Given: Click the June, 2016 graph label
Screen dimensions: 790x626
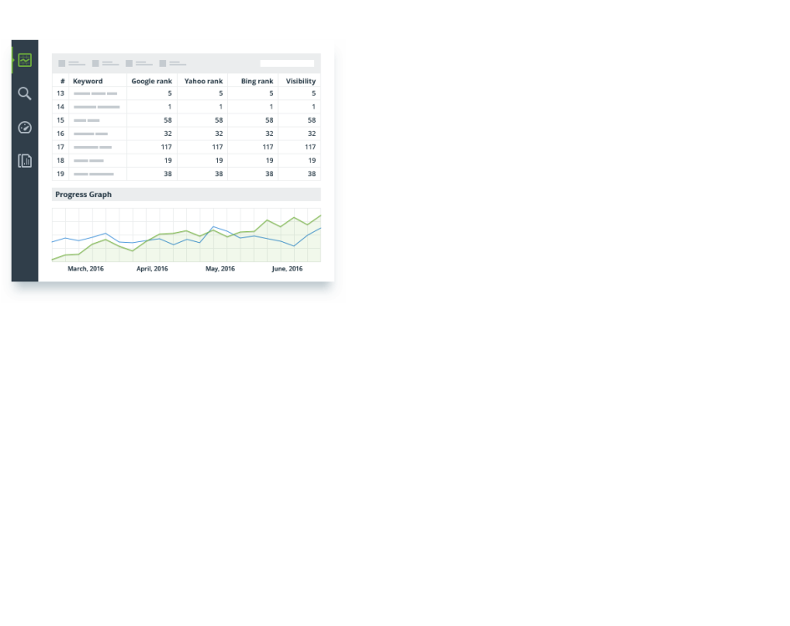Looking at the screenshot, I should 287,269.
